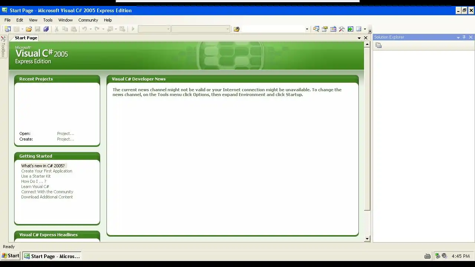The height and width of the screenshot is (267, 475).
Task: Open the Toolbox side tab
Action: 3,46
